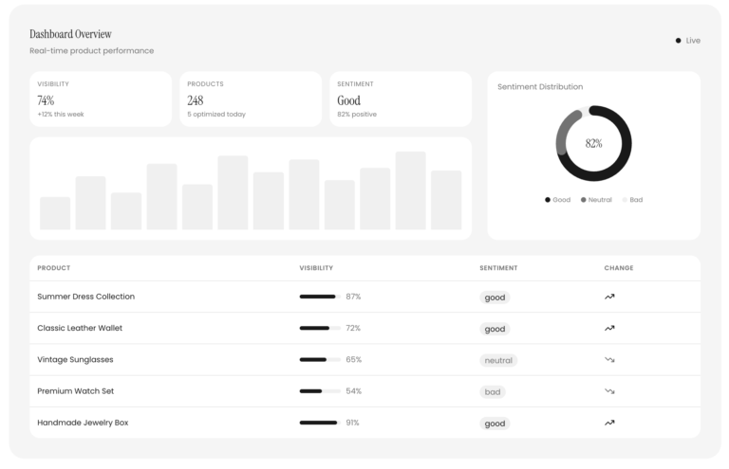Open the Sentiment Good stat card
The width and height of the screenshot is (729, 469).
point(400,99)
